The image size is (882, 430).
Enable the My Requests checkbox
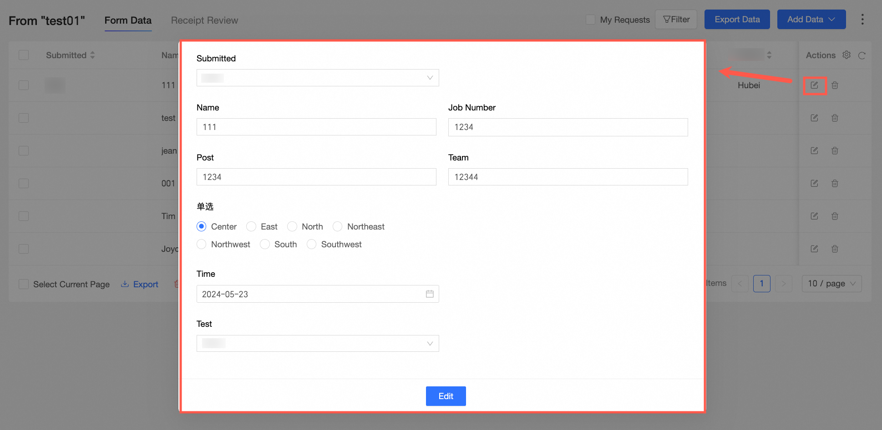(590, 20)
